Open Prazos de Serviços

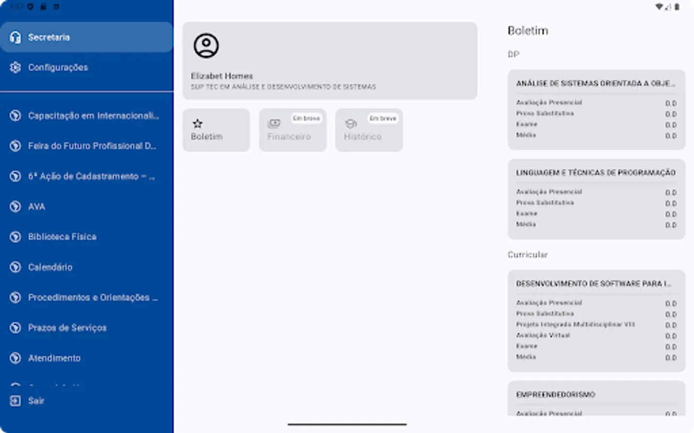67,328
